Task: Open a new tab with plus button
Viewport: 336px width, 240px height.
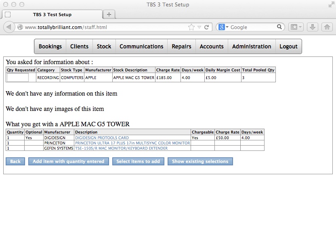Action: point(109,15)
